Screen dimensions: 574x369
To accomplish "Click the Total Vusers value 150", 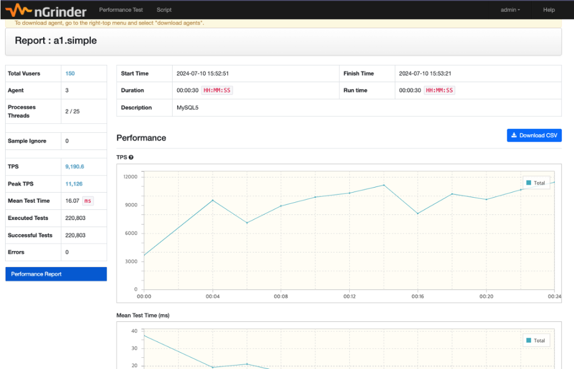I will pos(70,73).
